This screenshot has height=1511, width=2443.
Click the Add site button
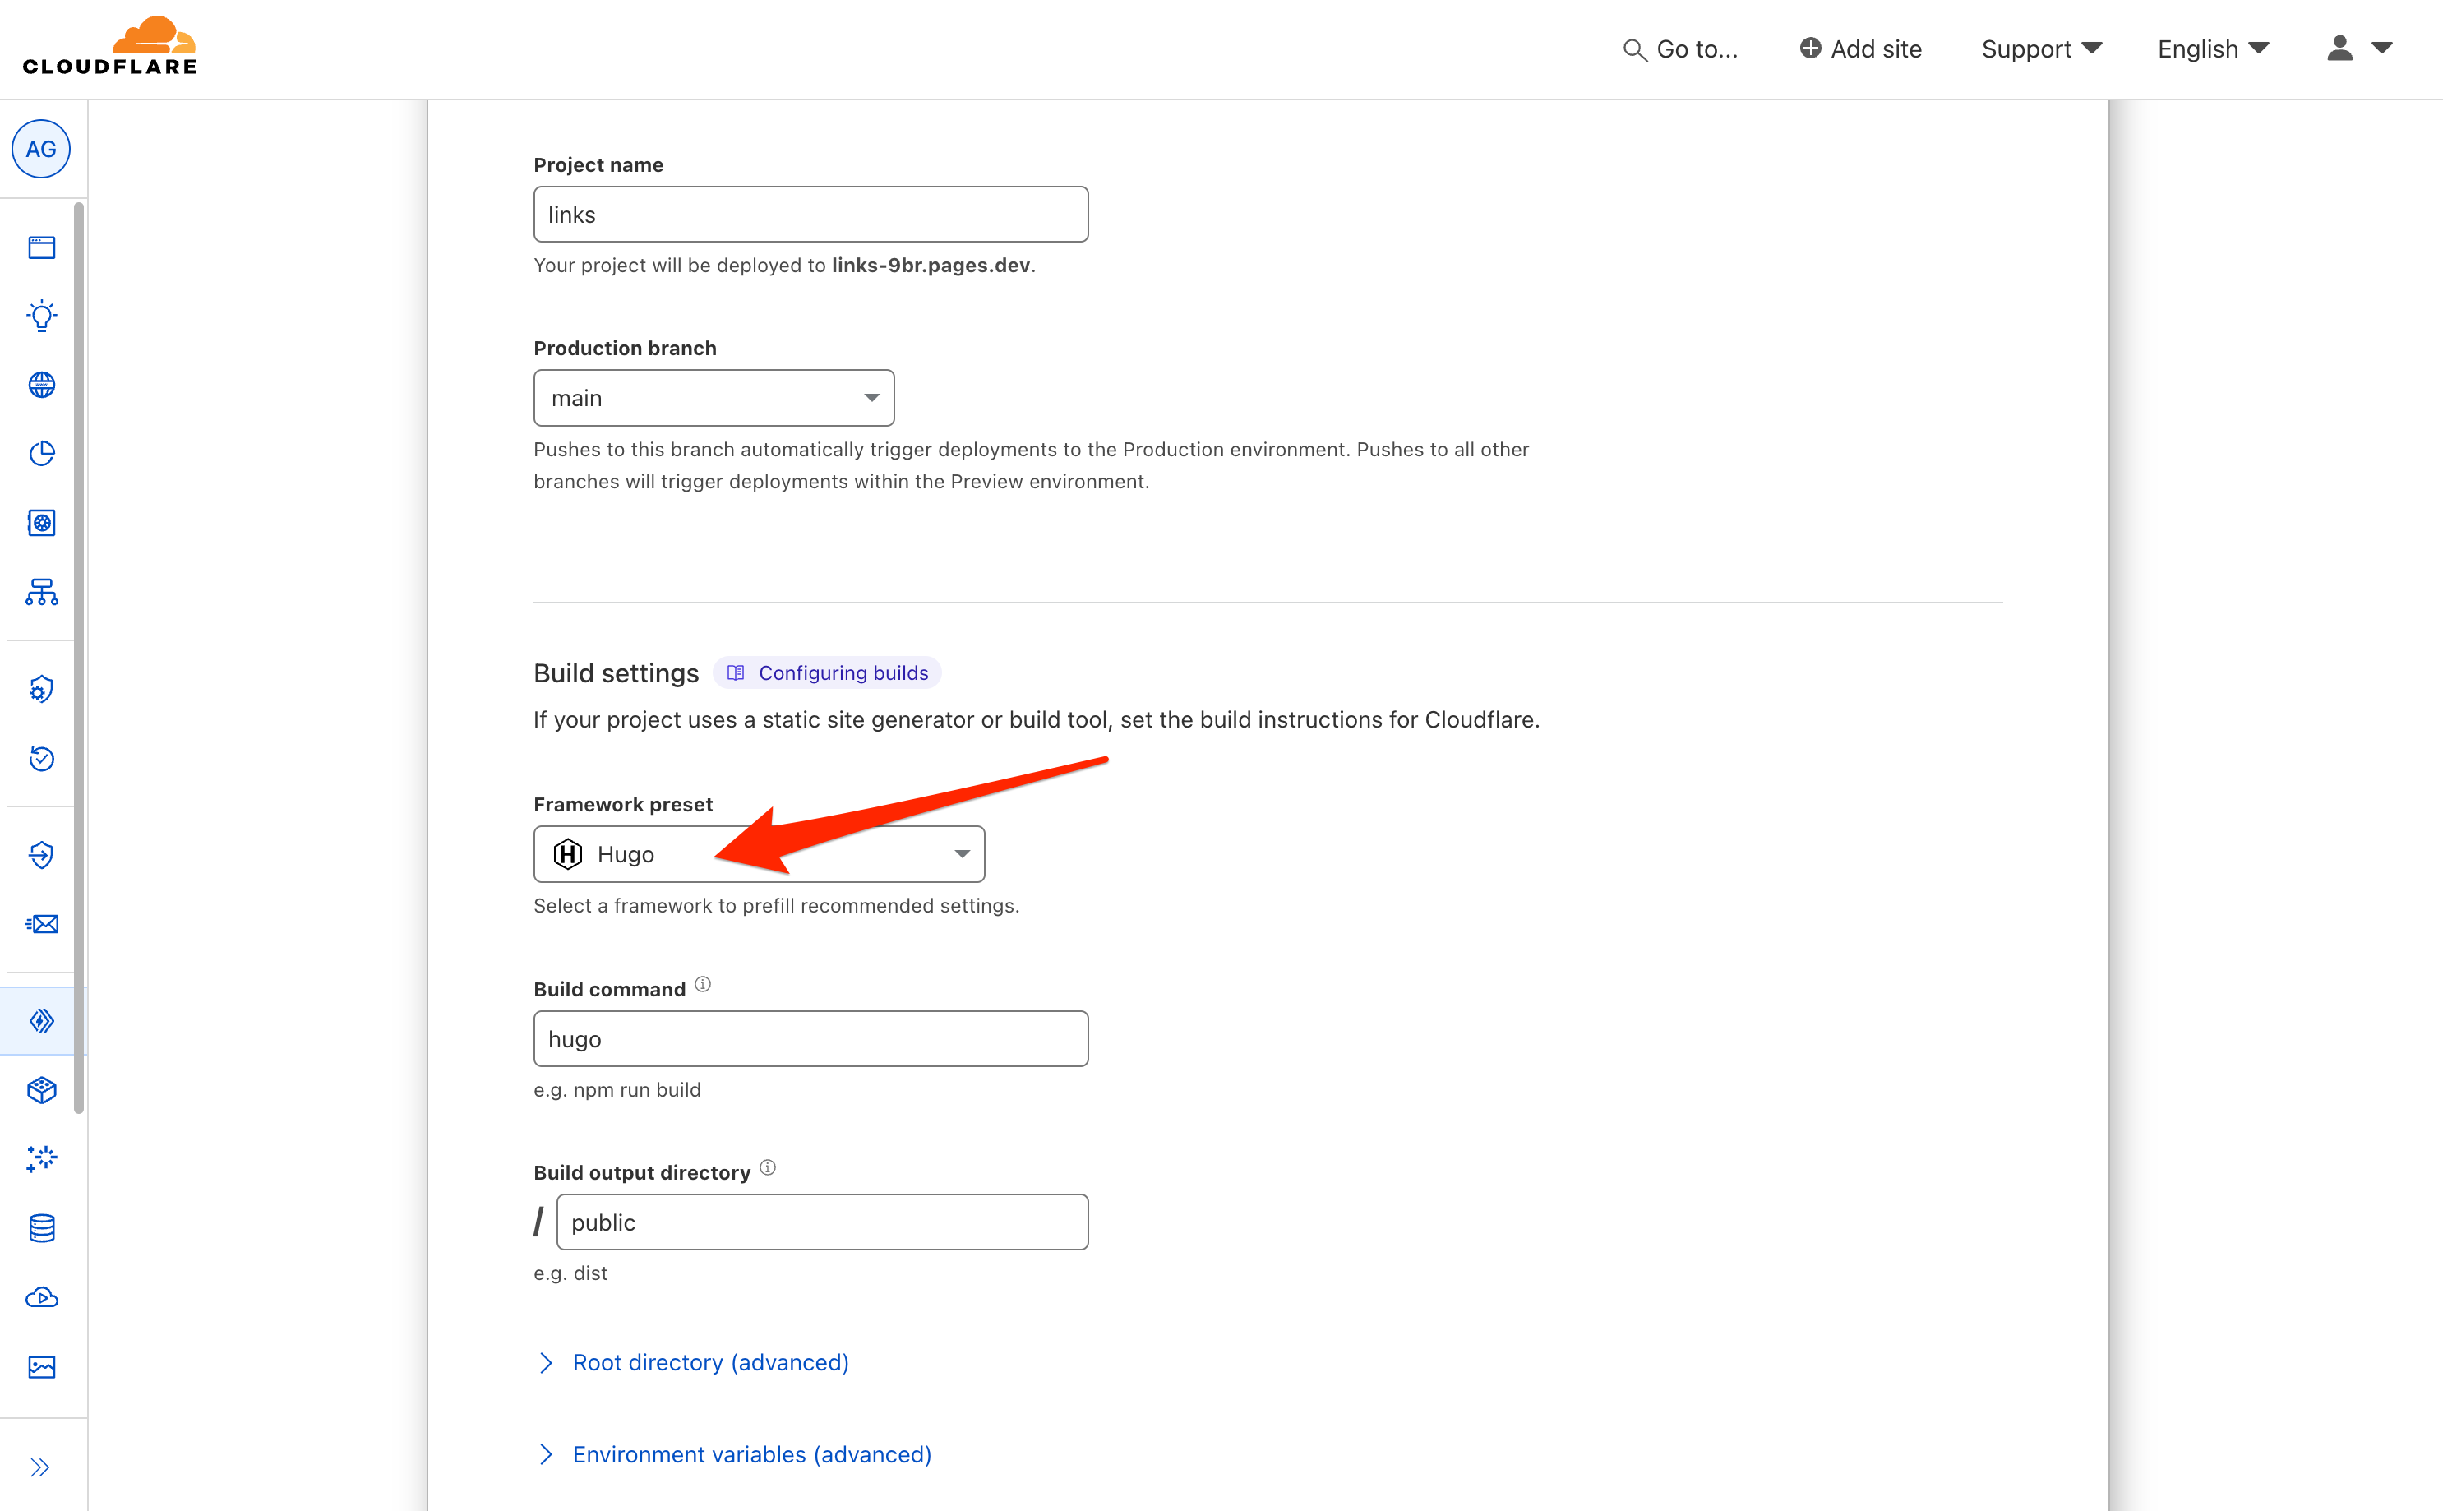click(x=1860, y=49)
